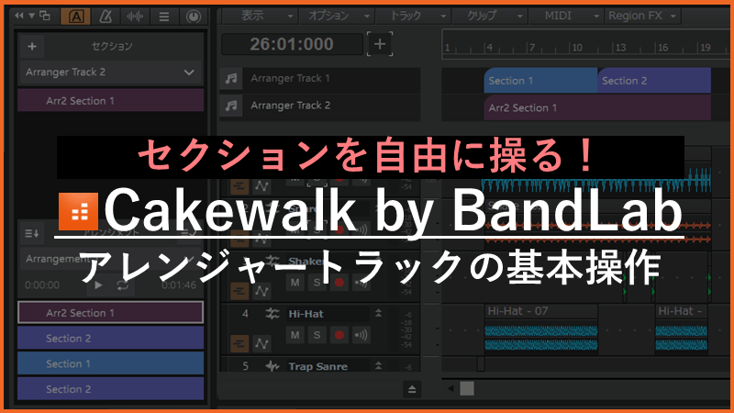The image size is (734, 413).
Task: Collapse the inspector with the double-arrow icon
Action: click(18, 16)
